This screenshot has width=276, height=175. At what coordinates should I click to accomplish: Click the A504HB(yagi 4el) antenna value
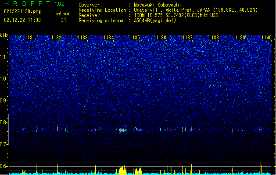point(155,21)
